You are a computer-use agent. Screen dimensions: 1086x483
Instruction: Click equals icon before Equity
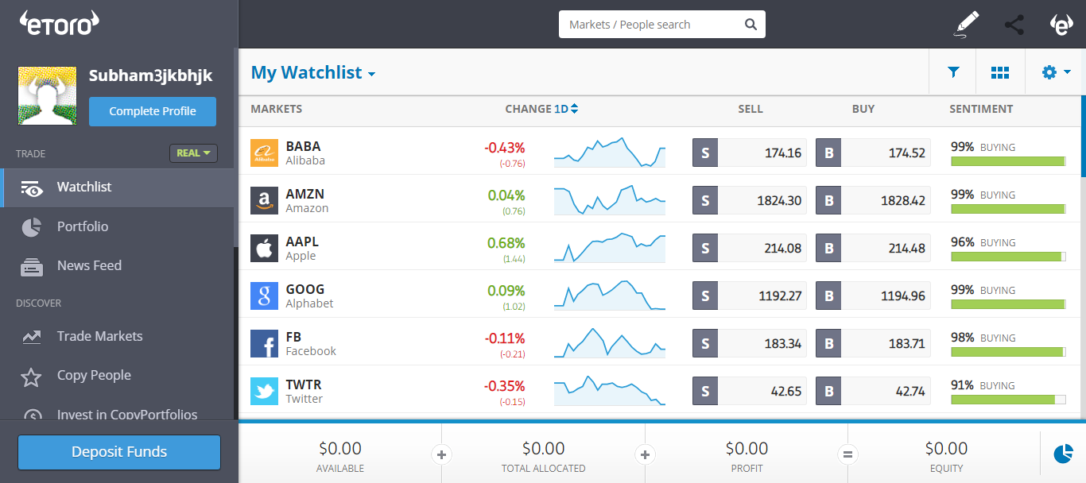[847, 455]
